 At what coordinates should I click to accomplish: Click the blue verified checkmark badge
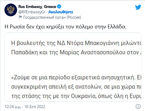click(59, 7)
